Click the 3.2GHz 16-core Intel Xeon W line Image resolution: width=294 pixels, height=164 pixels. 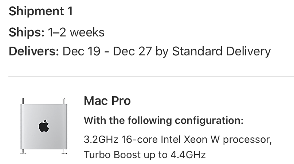click(x=178, y=140)
